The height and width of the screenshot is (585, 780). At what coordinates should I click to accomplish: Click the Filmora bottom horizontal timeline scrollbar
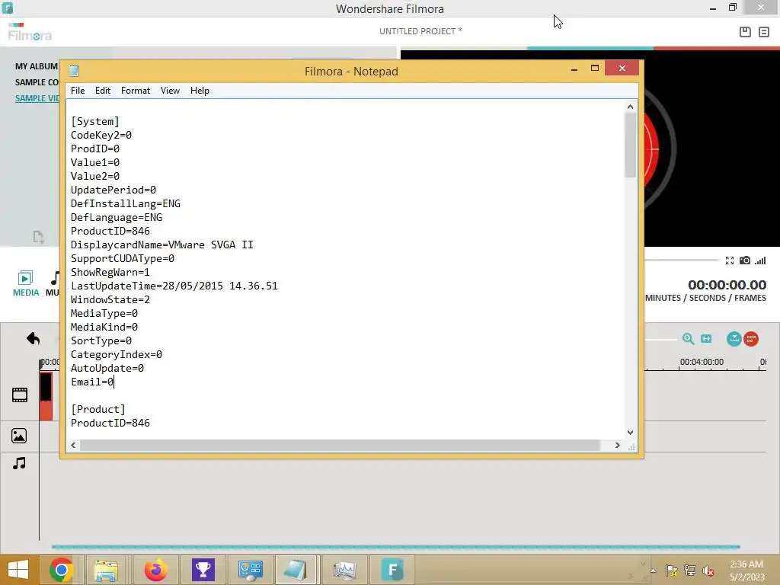coord(395,547)
